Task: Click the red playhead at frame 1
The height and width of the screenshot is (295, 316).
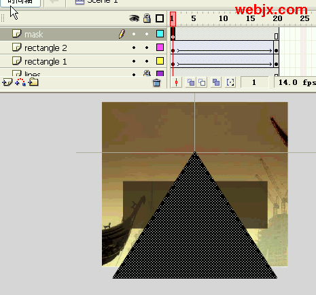Action: click(173, 18)
